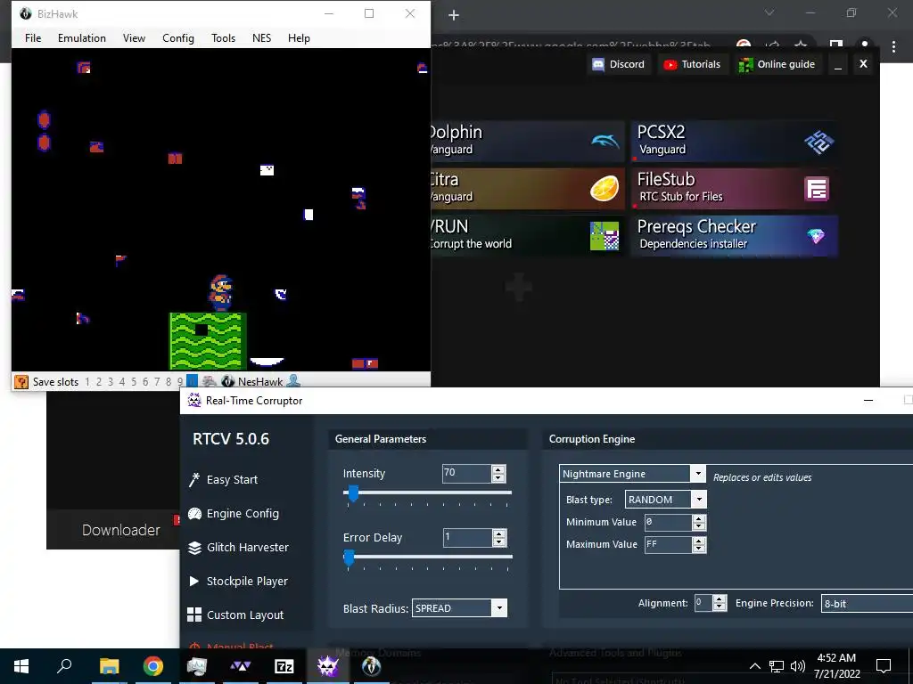Click the blue user icon beside NesHawk
Image resolution: width=913 pixels, height=684 pixels.
point(293,381)
